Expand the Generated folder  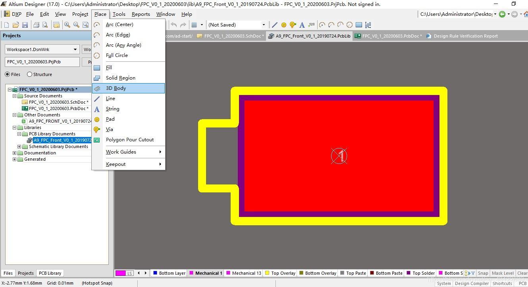point(15,159)
